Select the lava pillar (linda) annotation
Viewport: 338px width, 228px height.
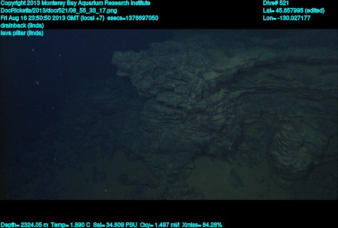click(22, 33)
